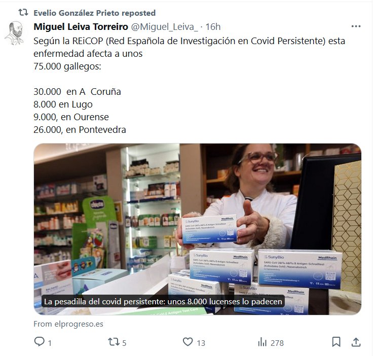Follow the From elprogreso.es source link

(x=68, y=324)
